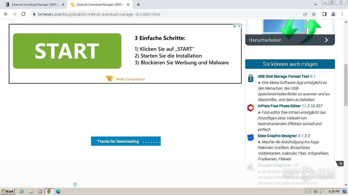Click the InPixio hexagon icon
The image size is (348, 195).
[x=251, y=108]
